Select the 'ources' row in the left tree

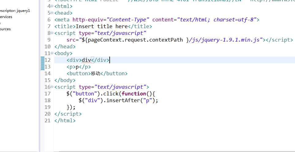5,29
